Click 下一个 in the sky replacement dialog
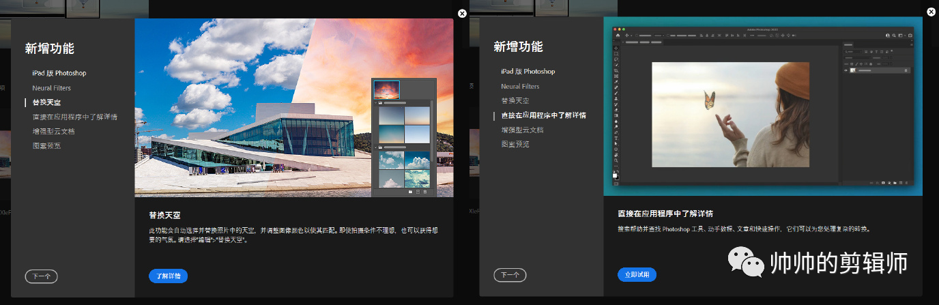The image size is (939, 305). point(41,276)
